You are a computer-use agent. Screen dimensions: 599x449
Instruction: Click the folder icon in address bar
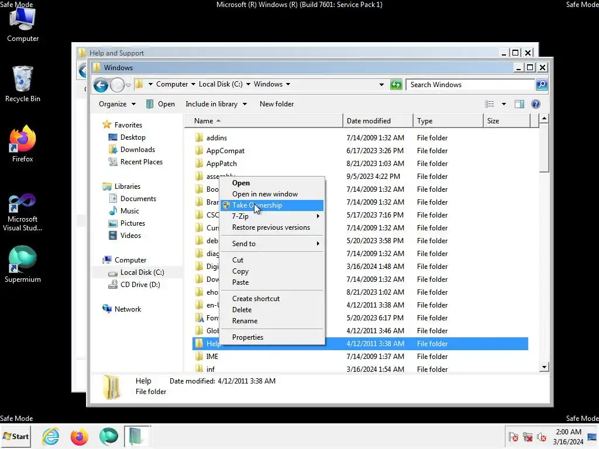pos(139,84)
